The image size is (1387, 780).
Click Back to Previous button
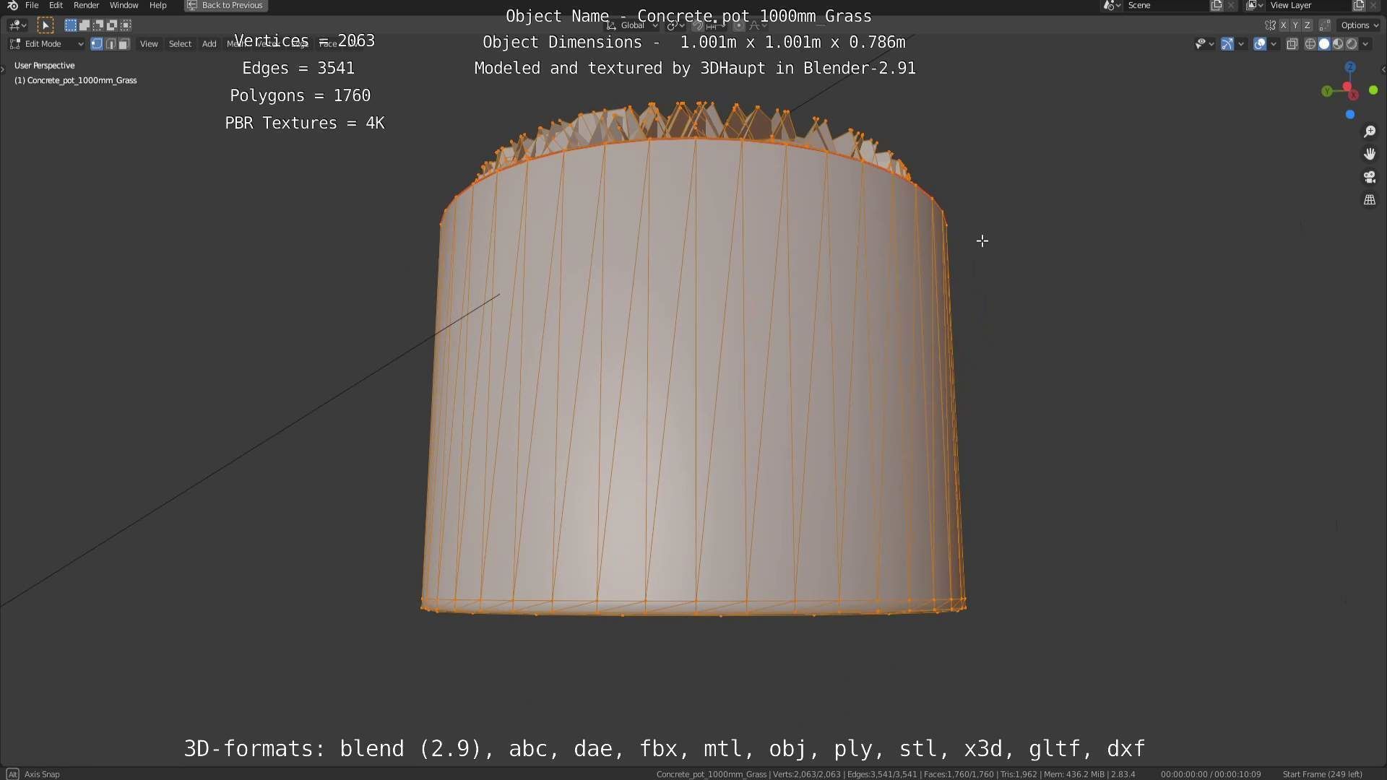(x=226, y=5)
